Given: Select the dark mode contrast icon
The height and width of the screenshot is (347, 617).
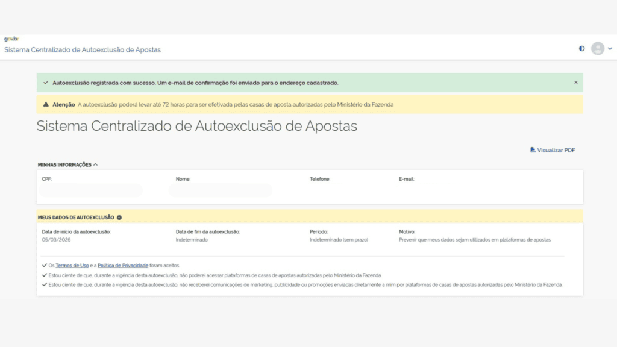Looking at the screenshot, I should (x=581, y=48).
